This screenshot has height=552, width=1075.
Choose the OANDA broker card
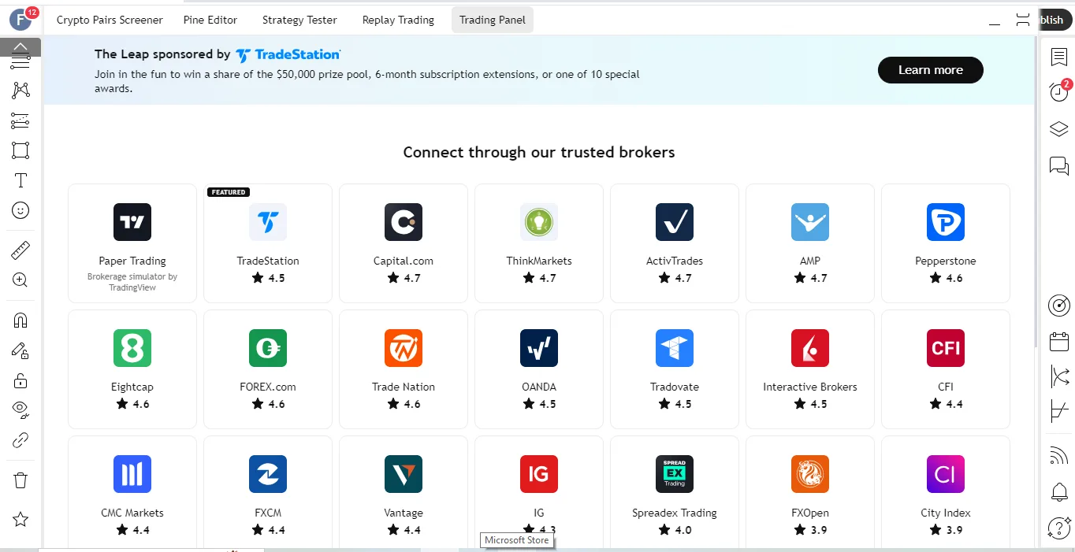pyautogui.click(x=539, y=369)
